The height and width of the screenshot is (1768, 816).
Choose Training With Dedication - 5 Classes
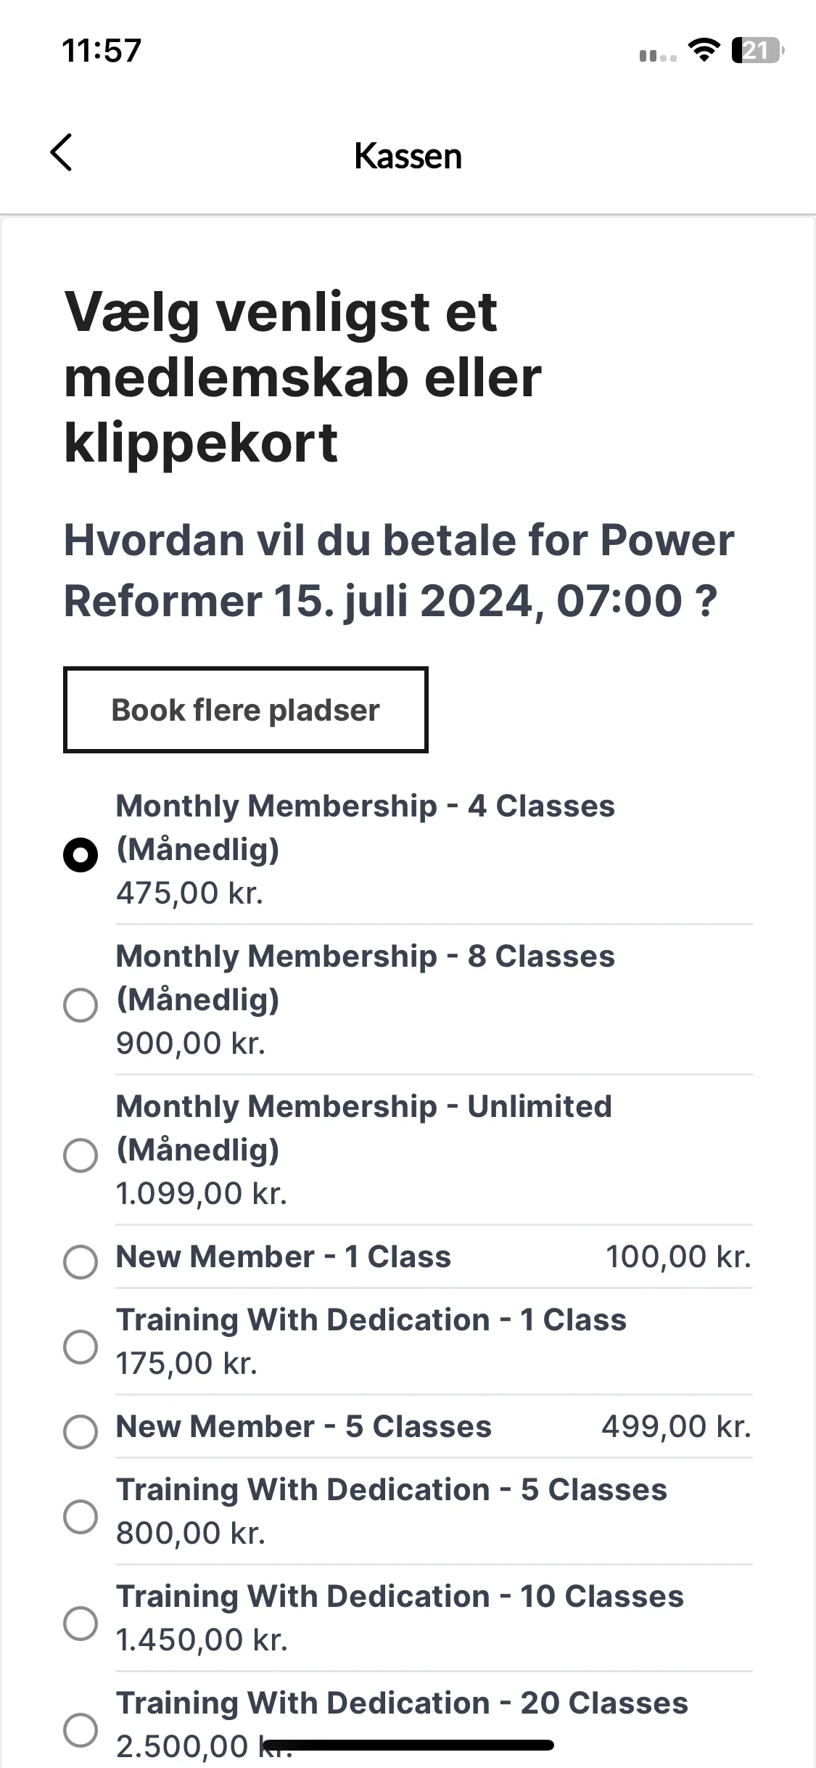tap(81, 1516)
